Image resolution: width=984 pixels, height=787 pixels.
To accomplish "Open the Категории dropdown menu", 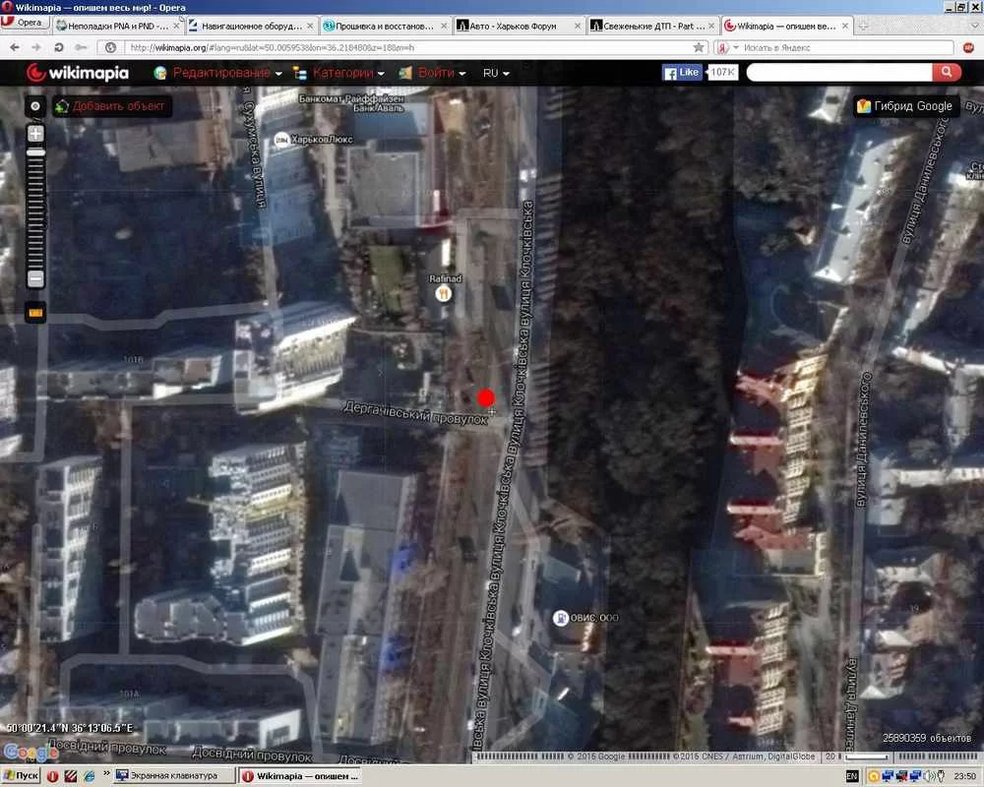I will 338,73.
